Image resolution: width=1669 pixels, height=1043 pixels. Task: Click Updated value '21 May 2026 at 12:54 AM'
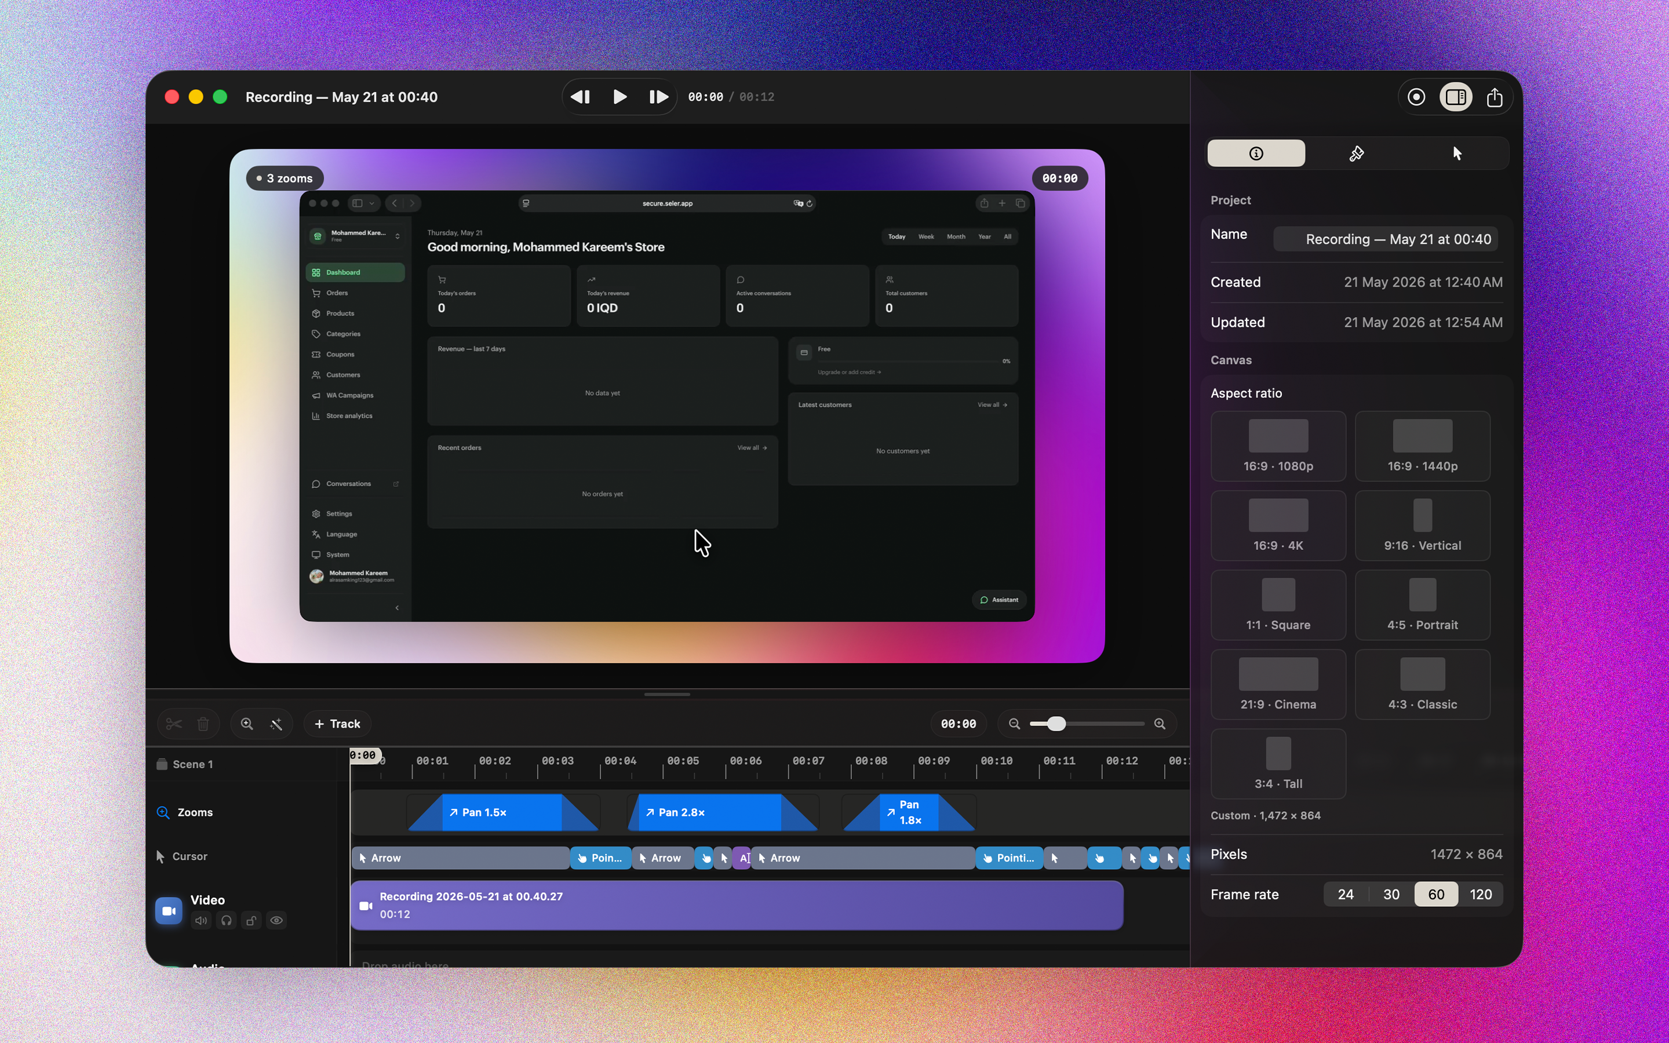click(x=1423, y=322)
